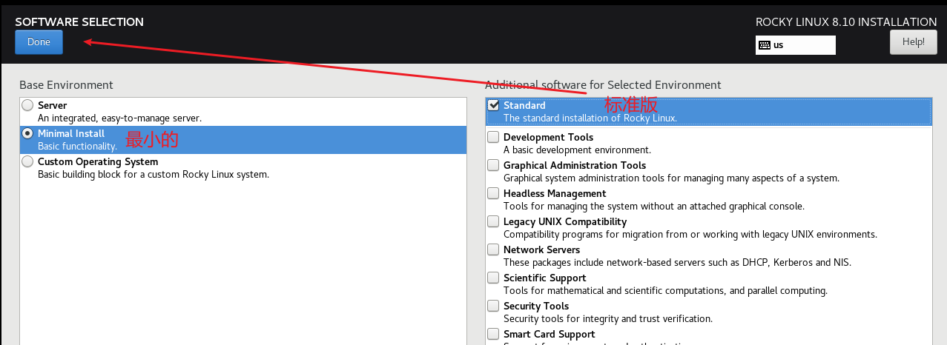Viewport: 947px width, 345px height.
Task: Click 'Additional software for Selected Environment' heading
Action: (603, 85)
